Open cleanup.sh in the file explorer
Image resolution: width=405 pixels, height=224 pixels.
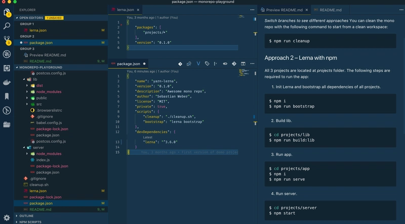point(38,185)
